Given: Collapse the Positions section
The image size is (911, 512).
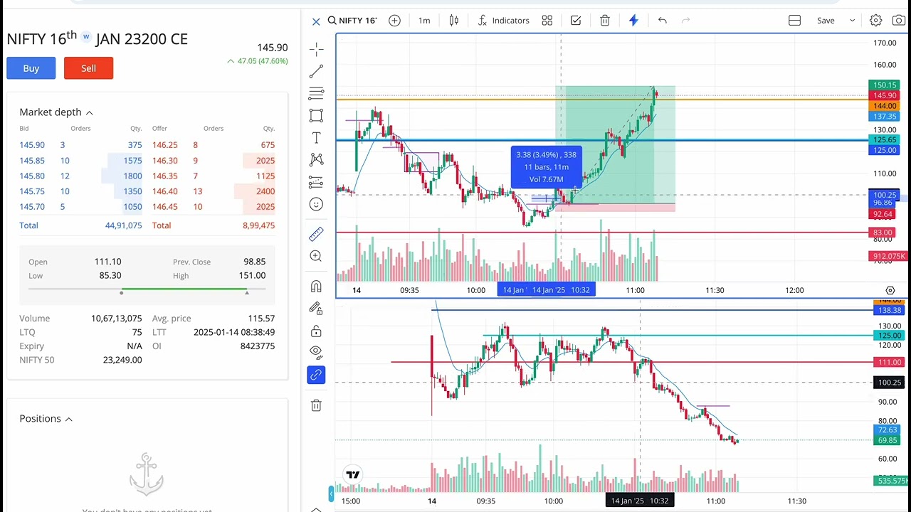Looking at the screenshot, I should (x=69, y=419).
